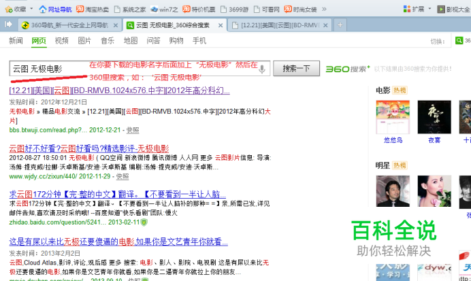Open the 3699游 bookmark
Image resolution: width=471 pixels, height=281 pixels.
tap(234, 10)
